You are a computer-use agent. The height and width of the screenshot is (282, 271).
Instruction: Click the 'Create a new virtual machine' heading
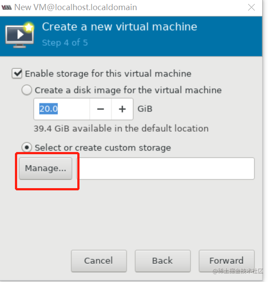[119, 27]
